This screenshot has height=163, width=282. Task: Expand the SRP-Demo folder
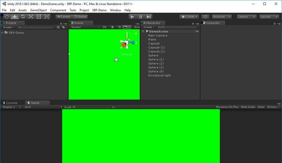(2, 33)
